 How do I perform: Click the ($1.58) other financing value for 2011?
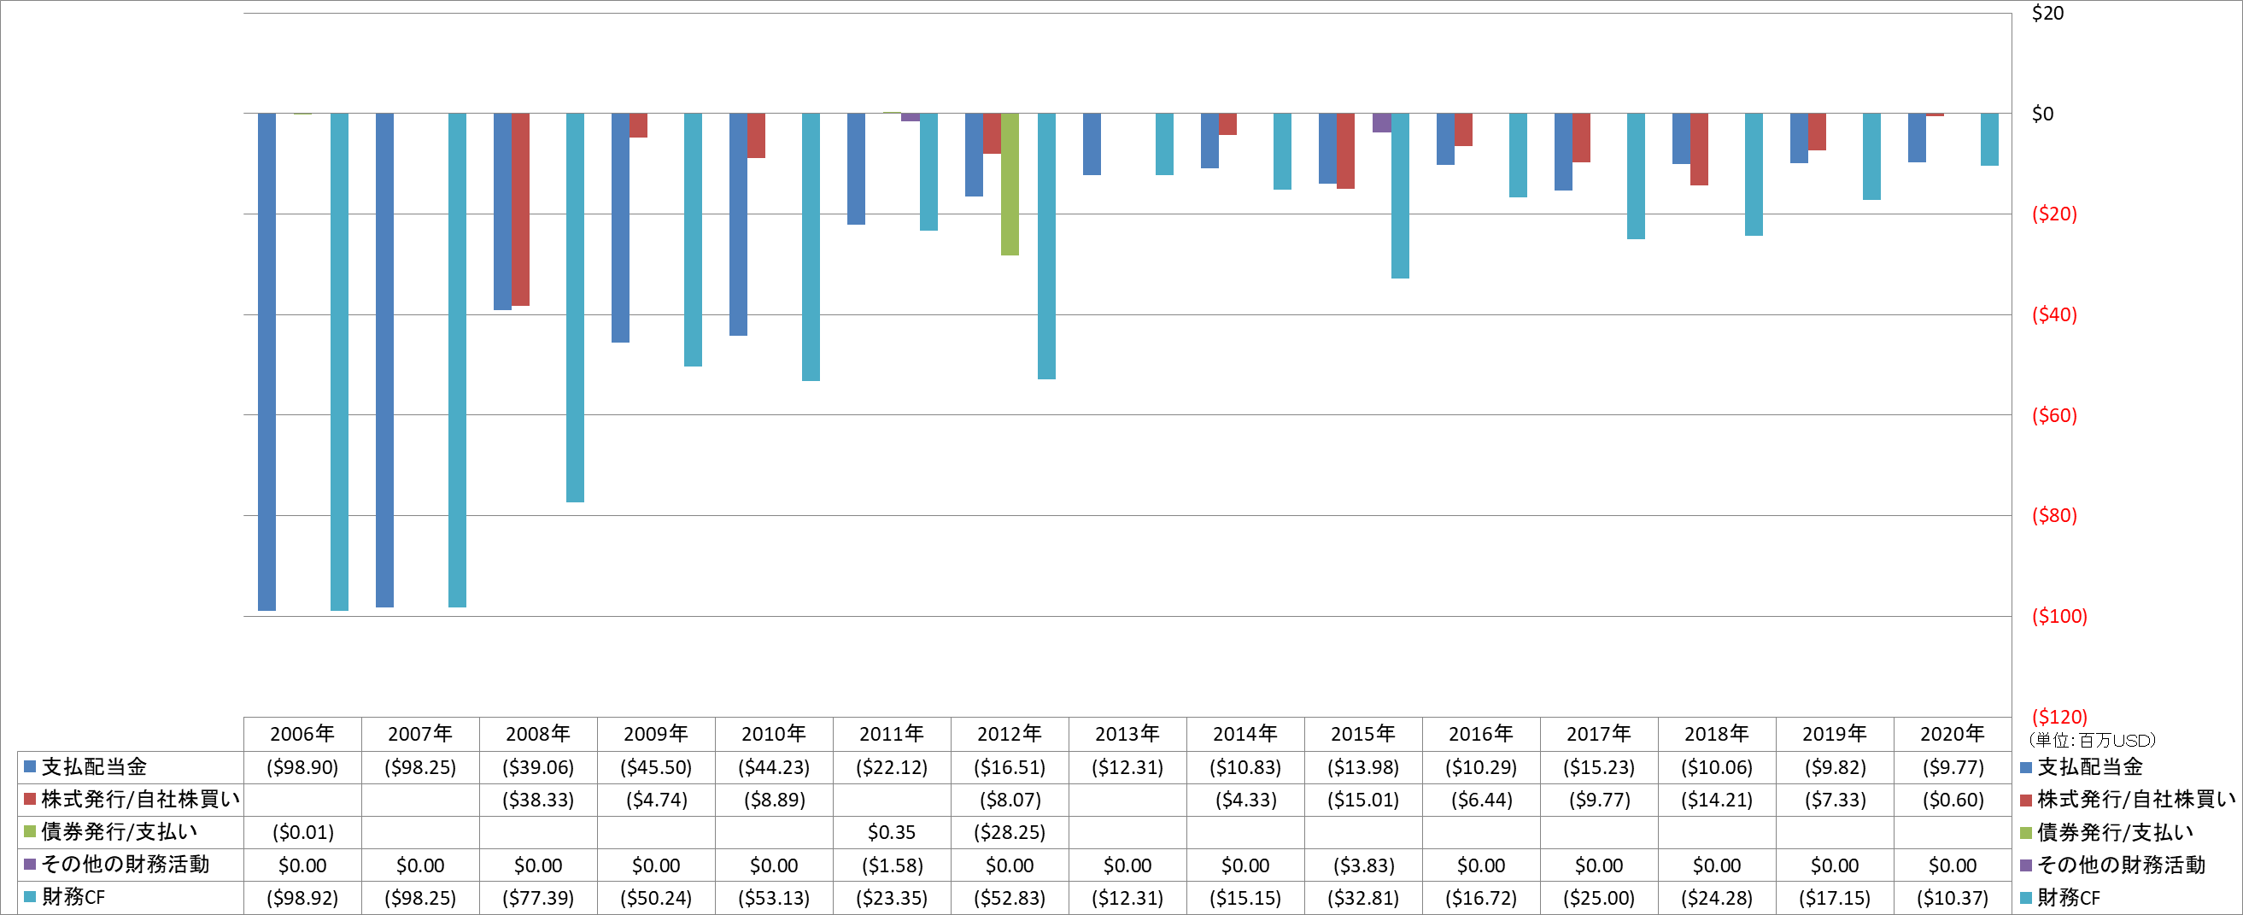coord(892,865)
